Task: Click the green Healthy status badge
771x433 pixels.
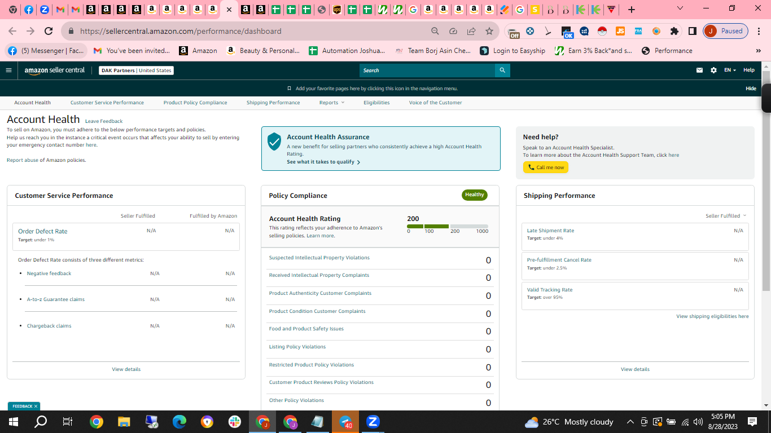Action: [x=475, y=195]
